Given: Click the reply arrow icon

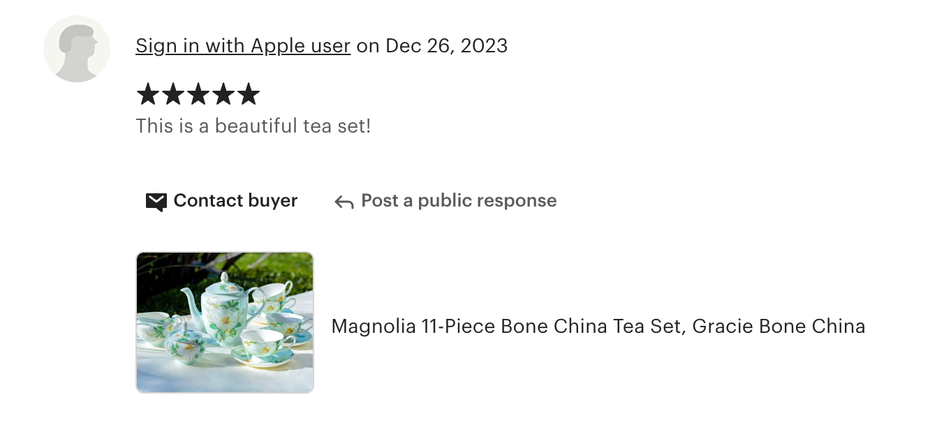Looking at the screenshot, I should pyautogui.click(x=344, y=202).
